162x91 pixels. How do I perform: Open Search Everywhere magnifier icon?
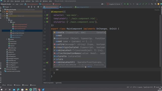click(x=155, y=4)
